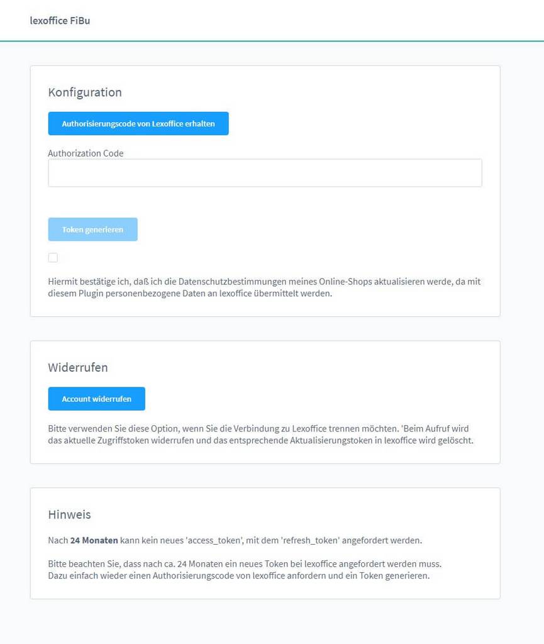This screenshot has width=544, height=644.
Task: Click the "diesem Plugin personenbezogene Daten" text line
Action: 189,293
